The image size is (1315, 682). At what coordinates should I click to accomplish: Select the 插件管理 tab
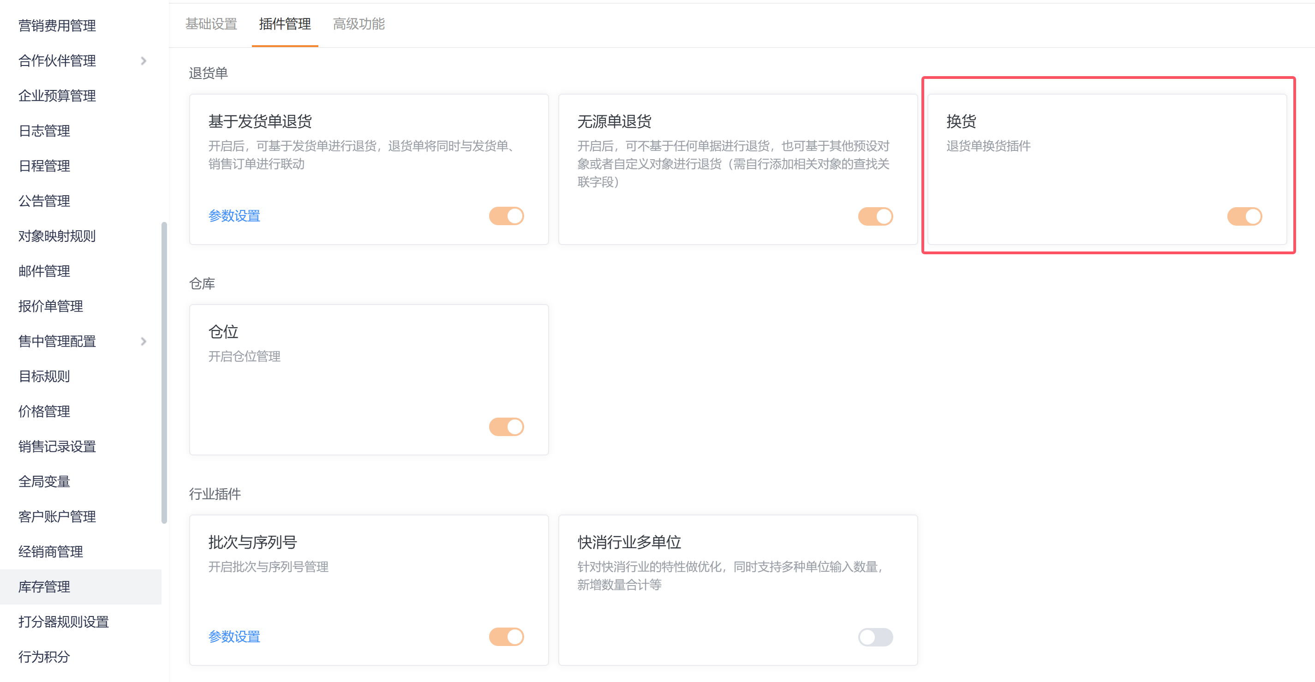tap(284, 24)
